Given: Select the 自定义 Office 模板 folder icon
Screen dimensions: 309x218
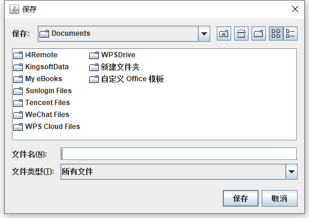Looking at the screenshot, I should (94, 79).
